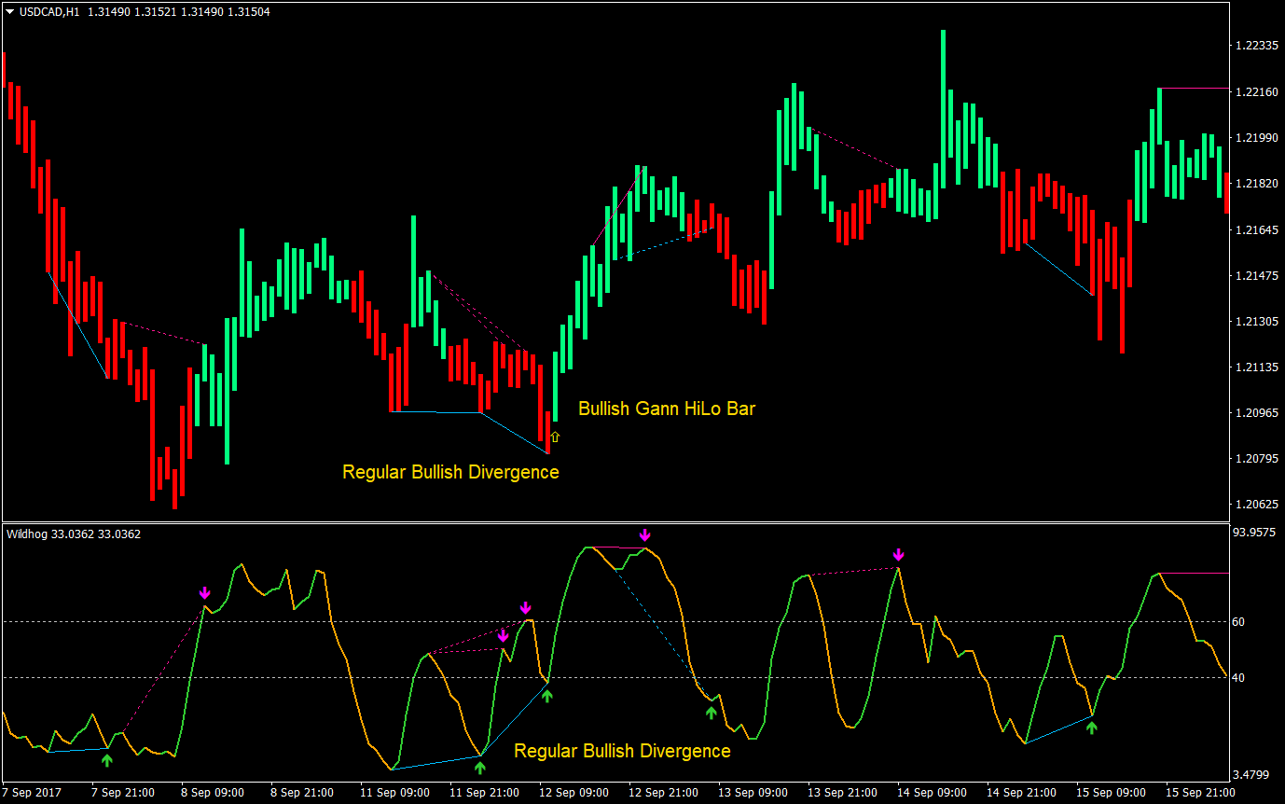The image size is (1285, 804).
Task: Click the magenta sell arrow at the 8 Sep oscillator peak
Action: (x=205, y=590)
